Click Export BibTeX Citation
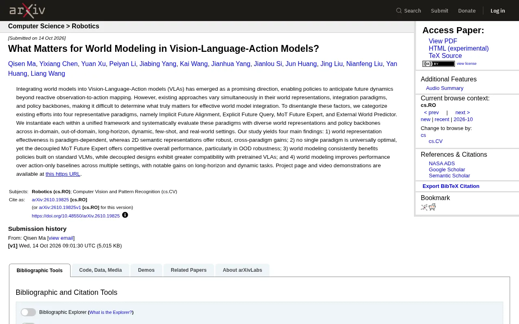Screen dimensions: 519x324 pos(451,186)
